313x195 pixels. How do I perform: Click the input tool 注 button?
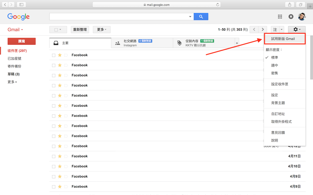(275, 29)
